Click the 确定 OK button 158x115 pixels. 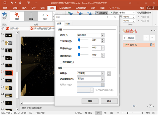coord(90,101)
